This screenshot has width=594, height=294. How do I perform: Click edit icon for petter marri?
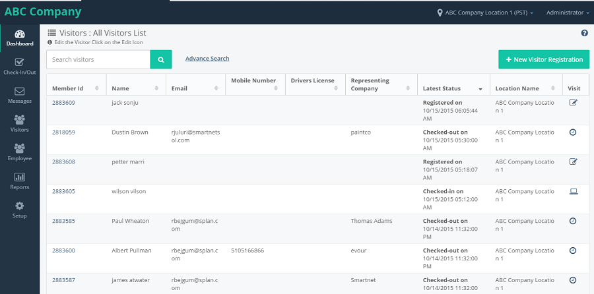(573, 162)
